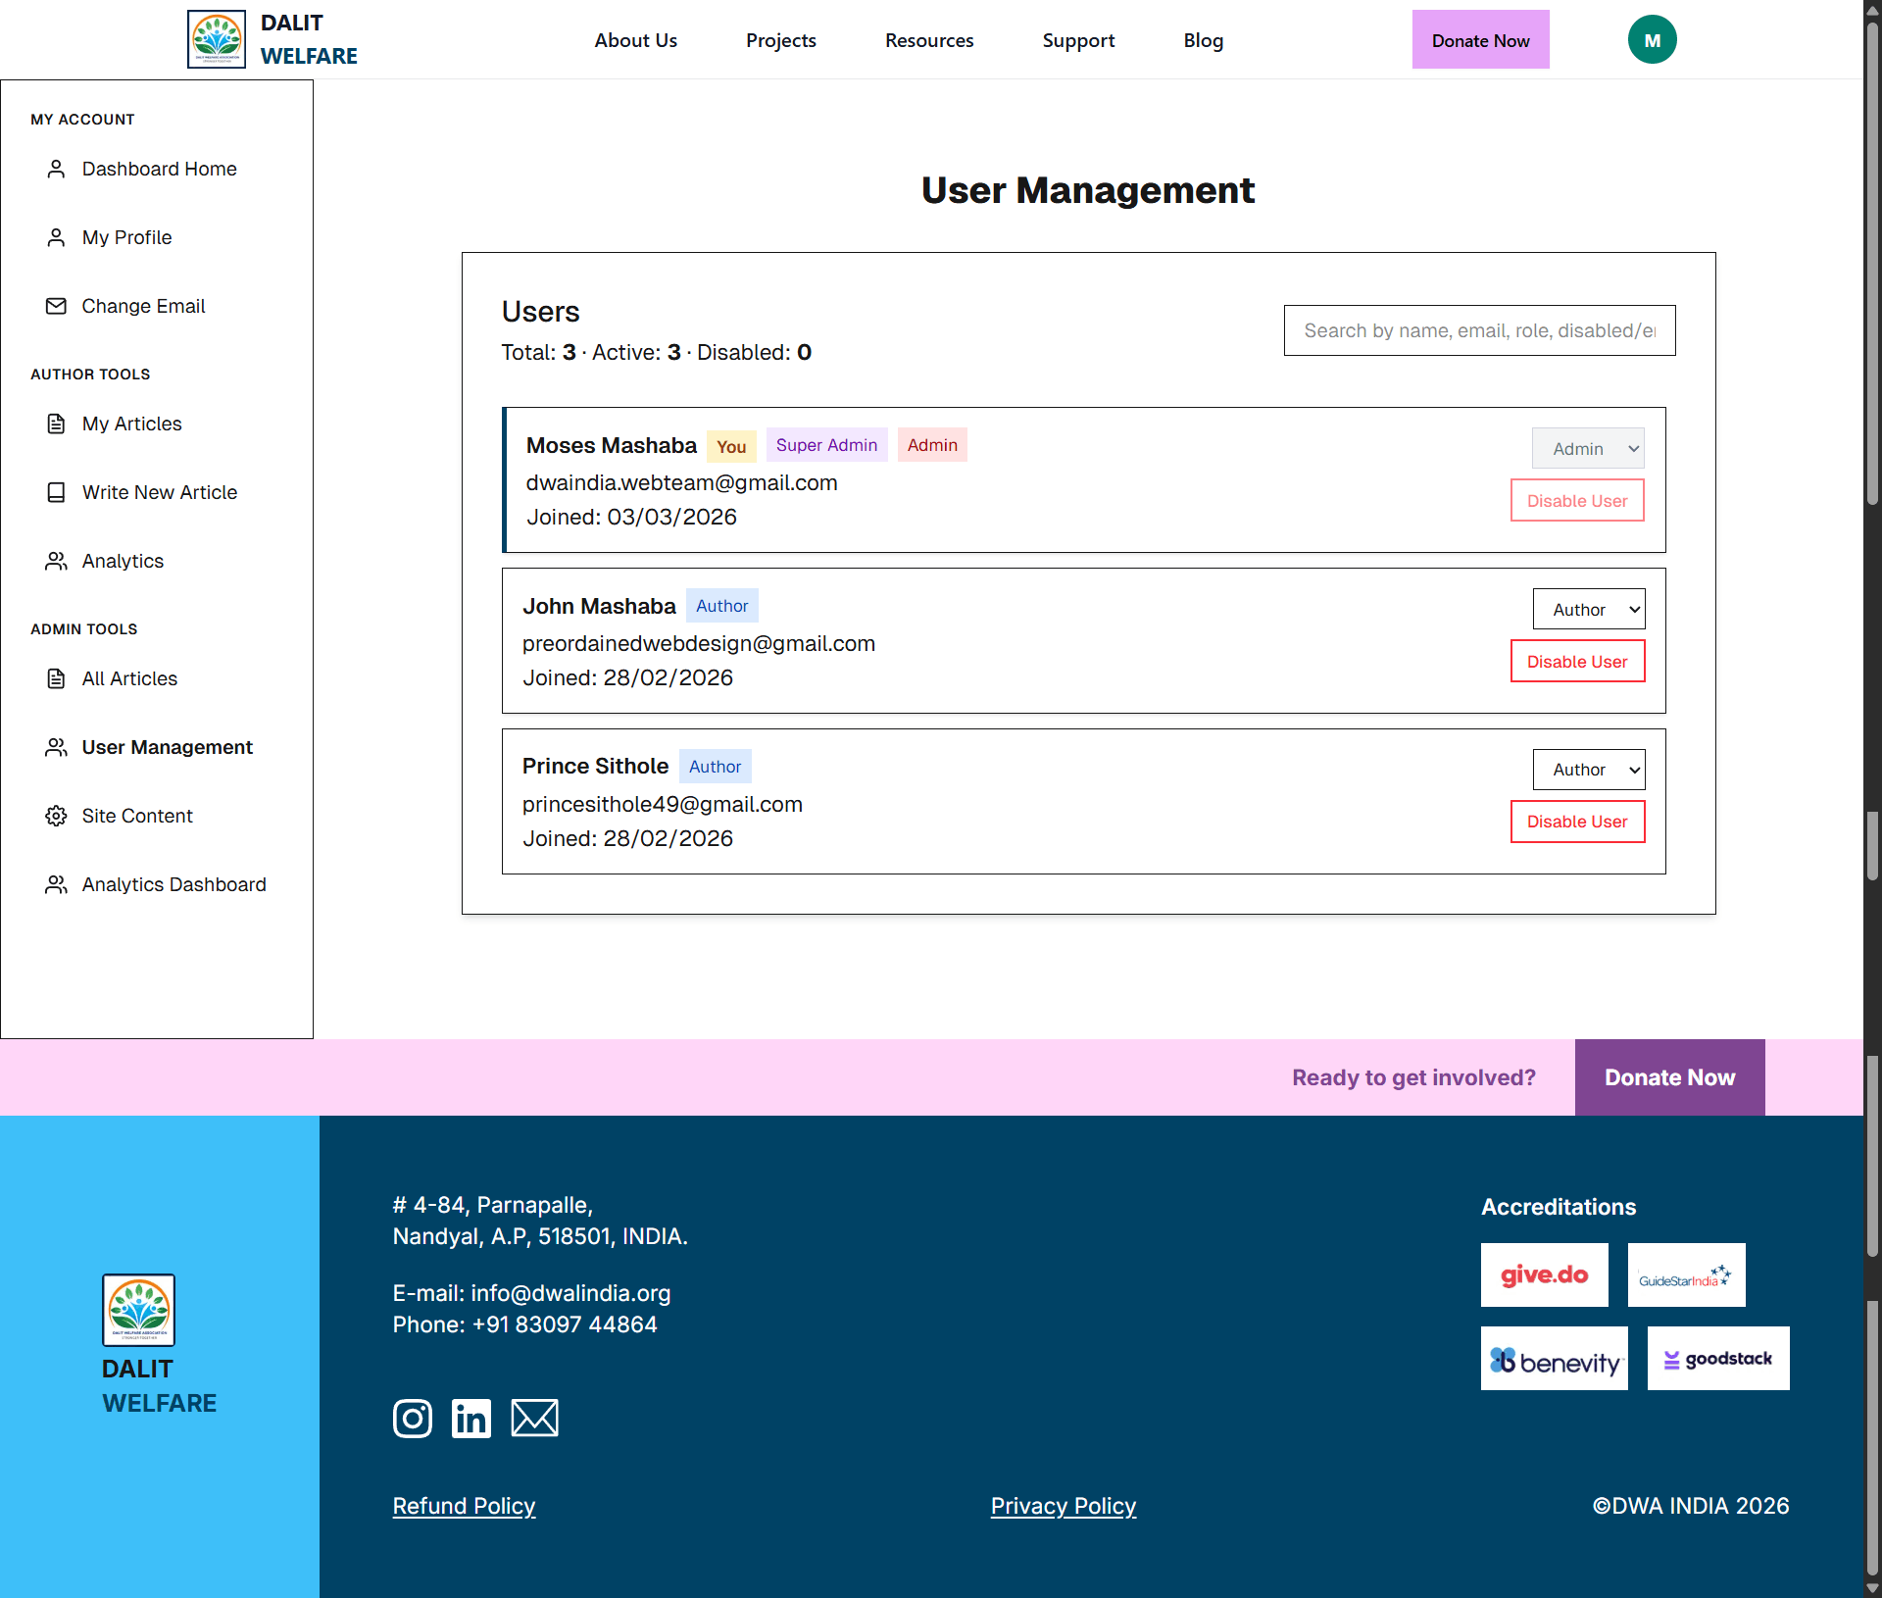Select the My Profile sidebar icon
Viewport: 1882px width, 1598px height.
click(x=56, y=237)
